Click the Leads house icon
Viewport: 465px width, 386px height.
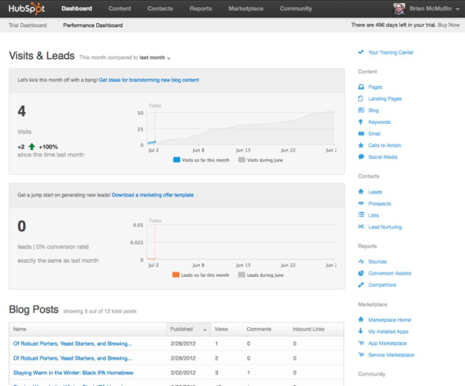click(361, 192)
